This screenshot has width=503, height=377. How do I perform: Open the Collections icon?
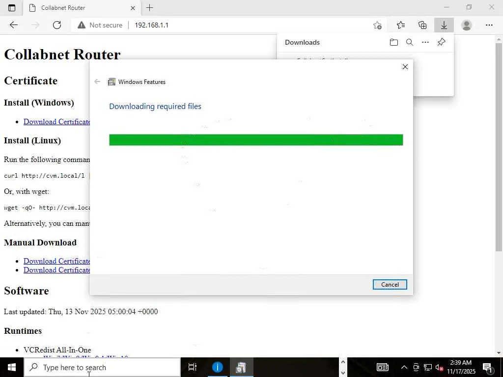coord(422,25)
